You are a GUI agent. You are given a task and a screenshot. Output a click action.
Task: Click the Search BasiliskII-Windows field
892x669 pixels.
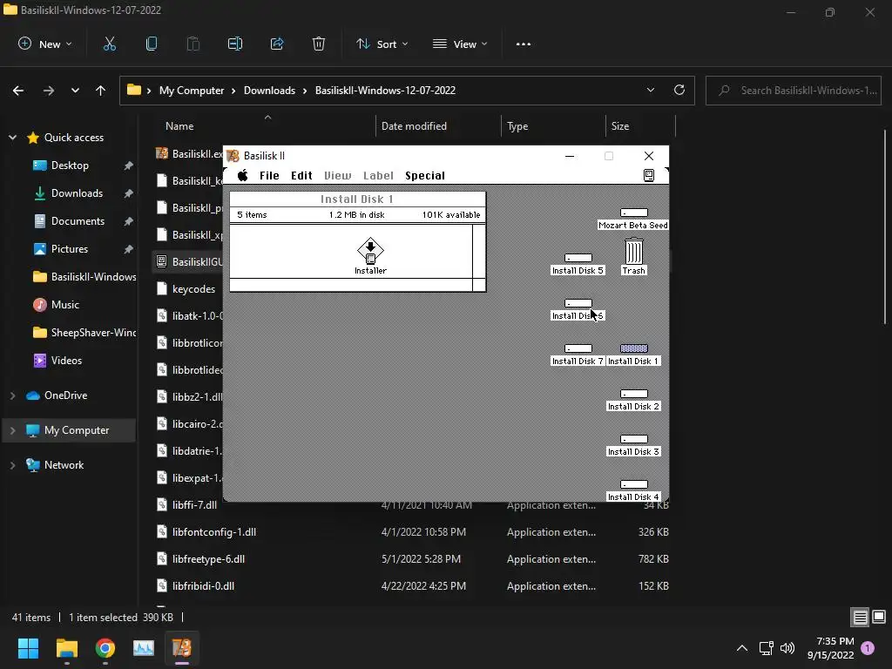pos(794,91)
